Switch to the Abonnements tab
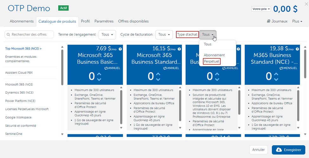Viewport: 309px width, 158px height. point(22,21)
